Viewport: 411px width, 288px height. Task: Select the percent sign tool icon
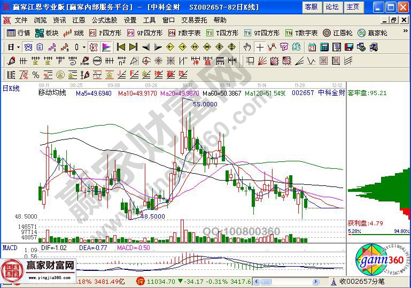tap(35, 74)
